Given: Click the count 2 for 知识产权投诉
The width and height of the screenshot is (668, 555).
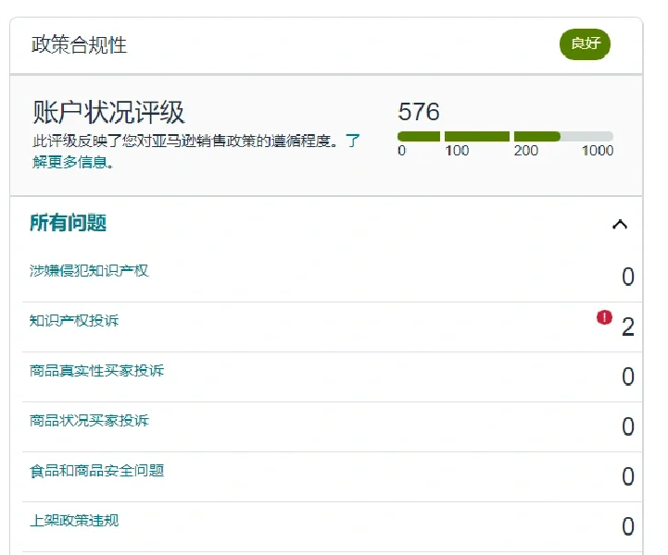Looking at the screenshot, I should tap(627, 327).
